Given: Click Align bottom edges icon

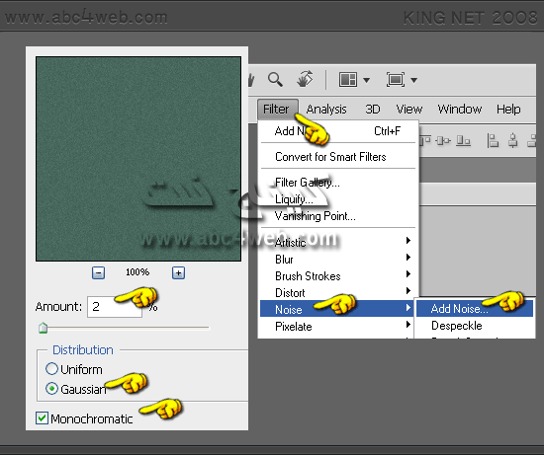Looking at the screenshot, I should 463,140.
